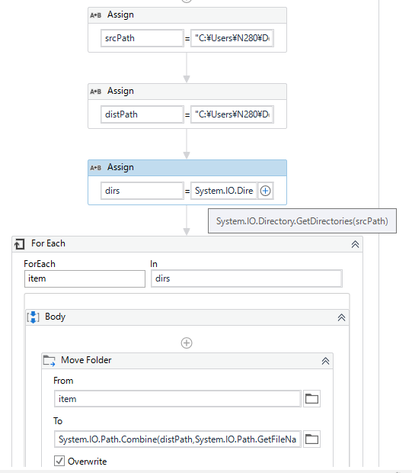
Task: Open expression editor plus beside System.IO.Dire
Action: point(265,191)
